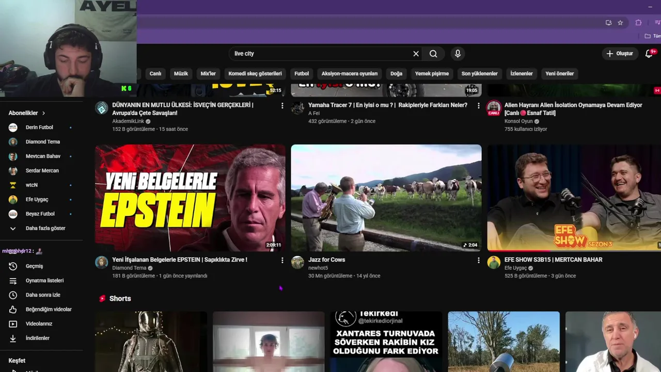This screenshot has height=372, width=661.
Task: Click the Diamond Tema avatar under the EPSTEIN video
Action: 102,262
